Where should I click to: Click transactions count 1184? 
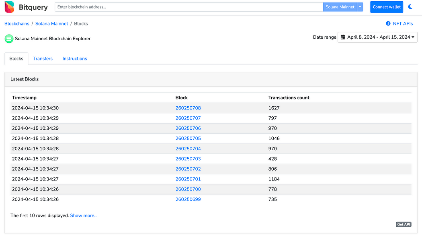coord(274,179)
